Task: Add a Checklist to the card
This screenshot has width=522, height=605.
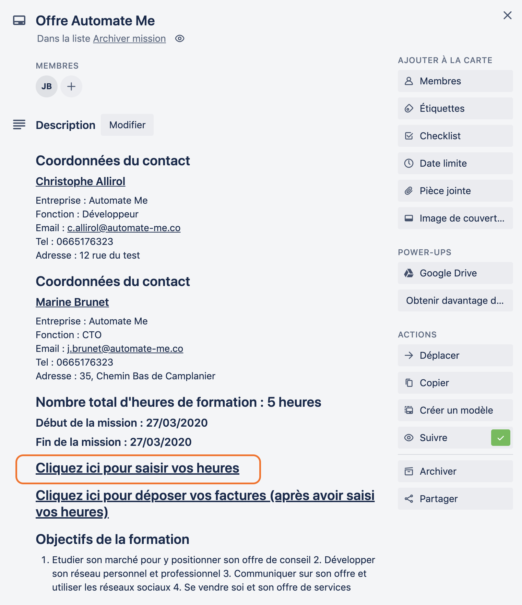Action: [x=455, y=136]
